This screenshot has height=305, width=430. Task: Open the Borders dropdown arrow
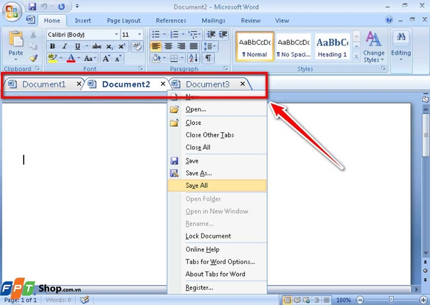(182, 58)
